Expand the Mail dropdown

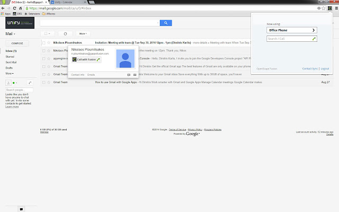[x=11, y=34]
